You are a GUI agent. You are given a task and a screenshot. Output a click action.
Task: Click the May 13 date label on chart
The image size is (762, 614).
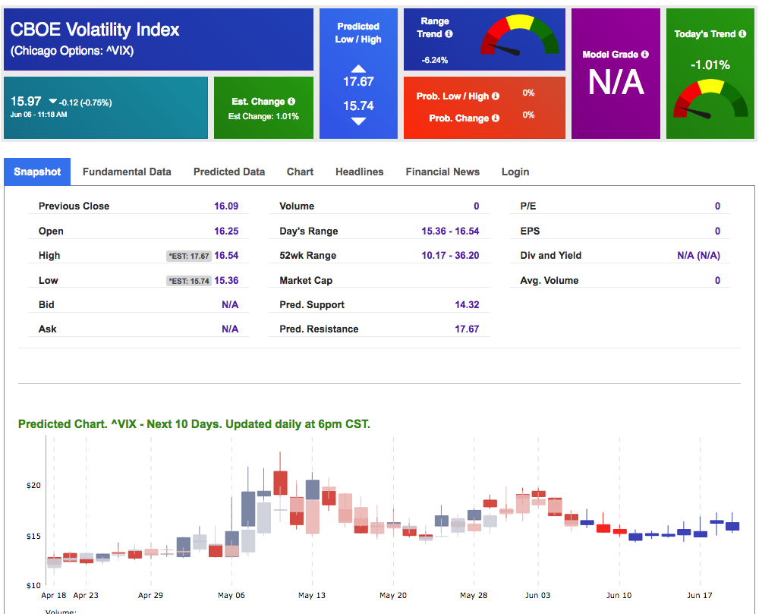point(312,595)
